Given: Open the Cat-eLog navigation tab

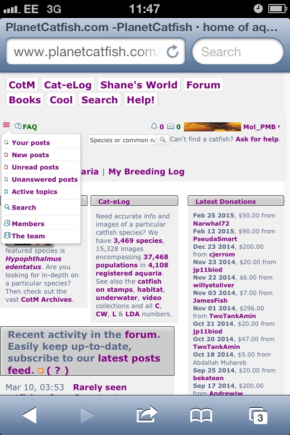Looking at the screenshot, I should 68,85.
